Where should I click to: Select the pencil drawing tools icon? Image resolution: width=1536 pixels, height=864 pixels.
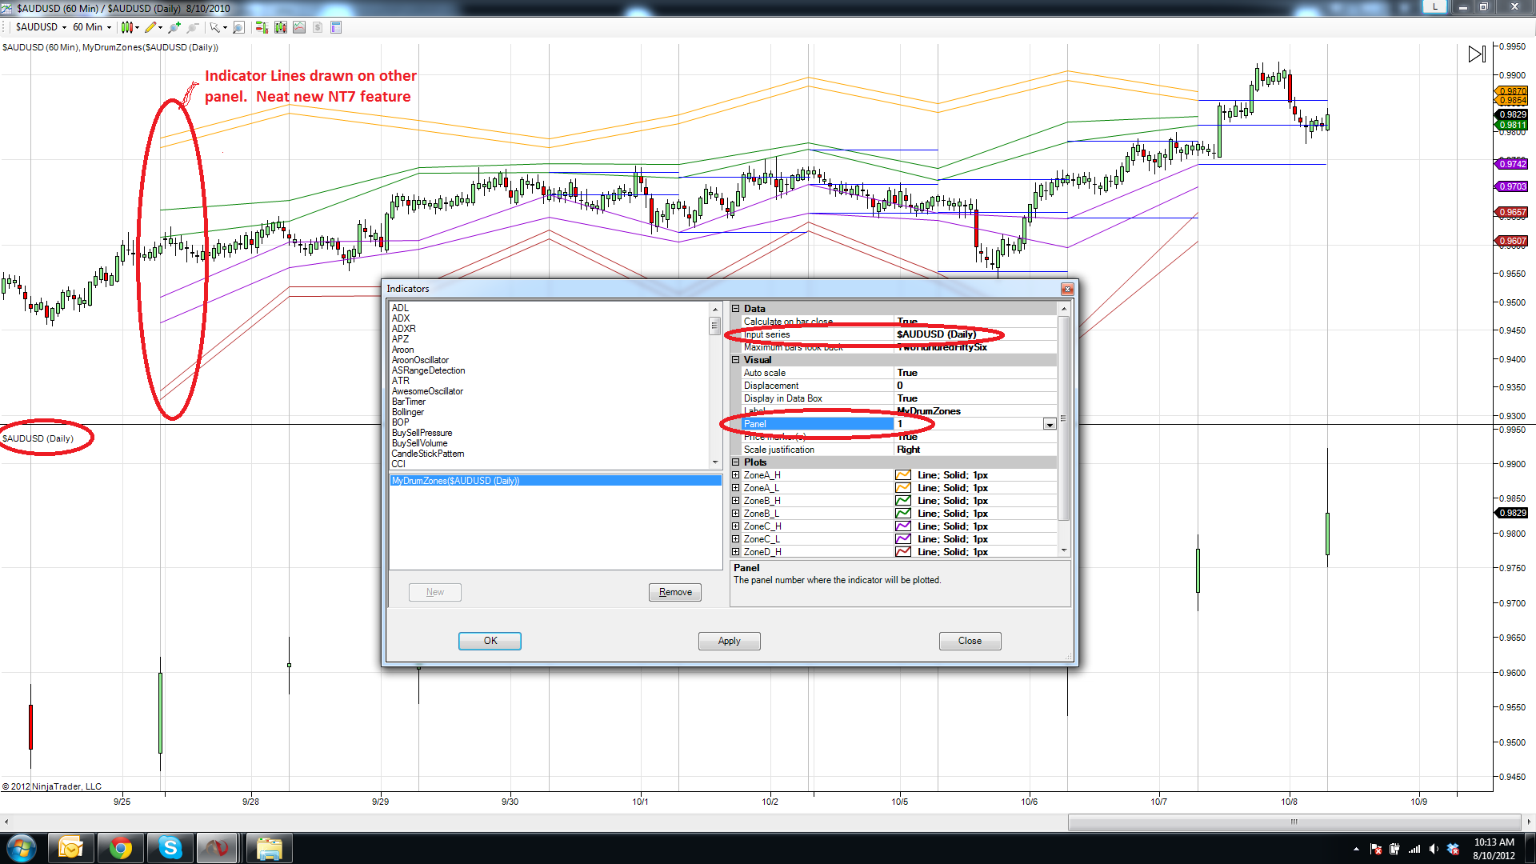[150, 27]
